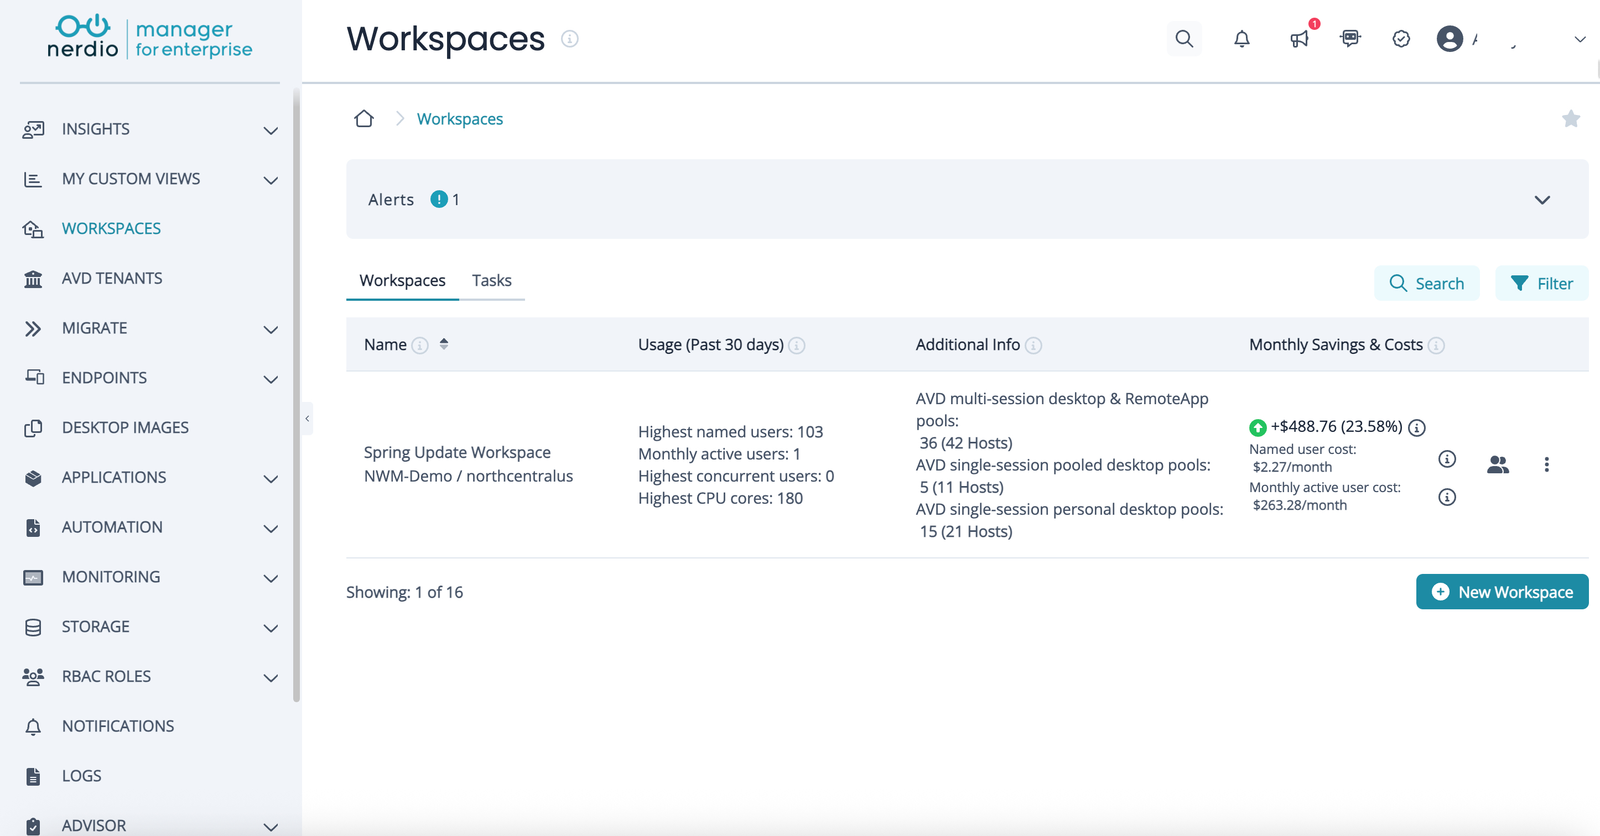The height and width of the screenshot is (836, 1600).
Task: Mark page as favorite with star
Action: [x=1570, y=118]
